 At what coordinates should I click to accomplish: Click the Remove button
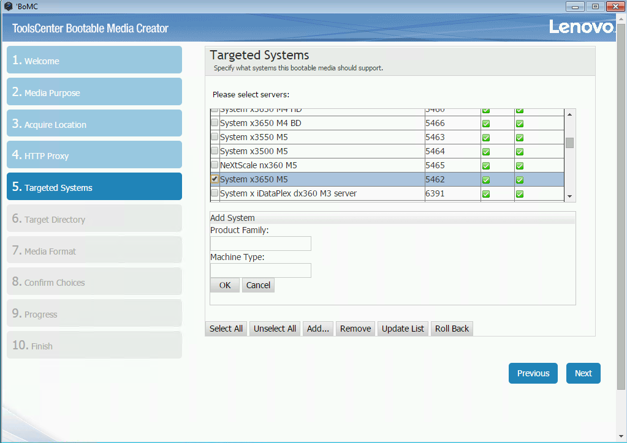coord(355,329)
